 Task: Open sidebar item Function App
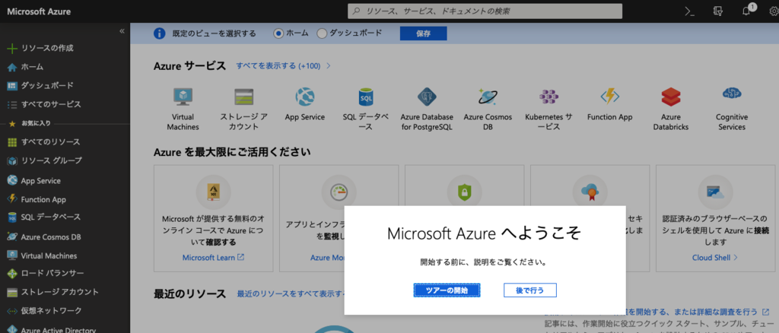coord(43,199)
